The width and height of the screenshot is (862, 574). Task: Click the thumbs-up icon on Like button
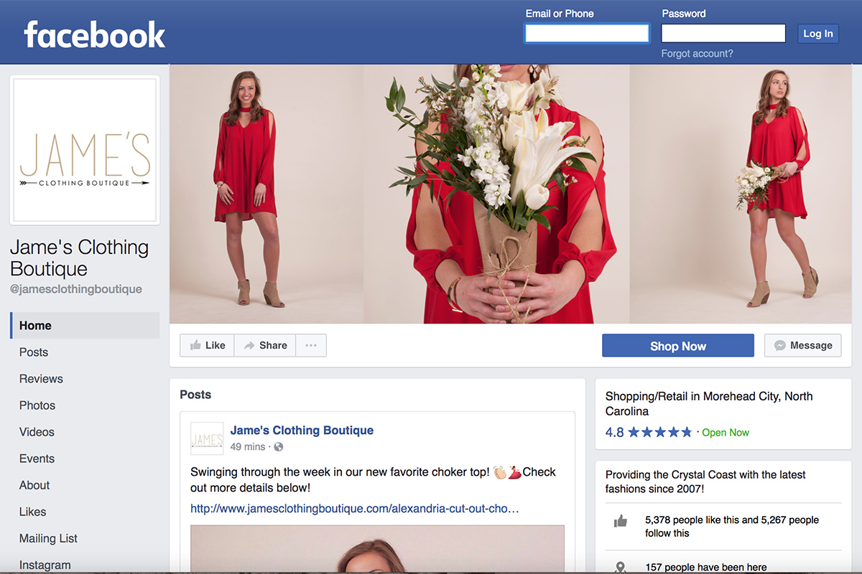pyautogui.click(x=195, y=346)
